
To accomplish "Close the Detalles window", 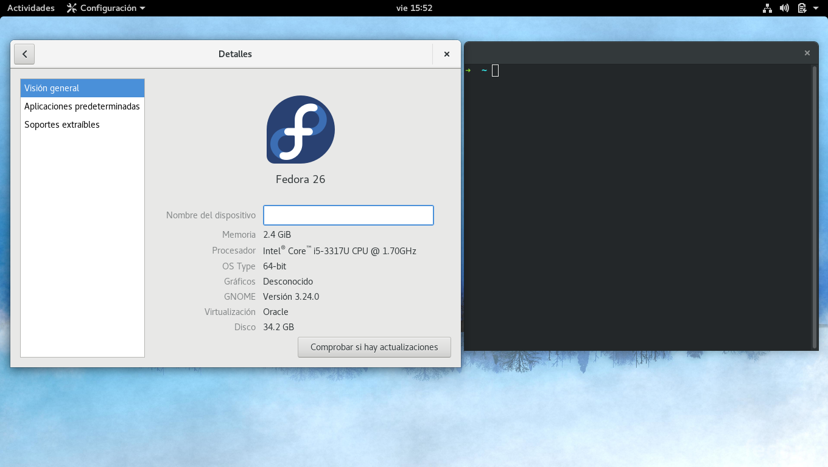I will 447,54.
